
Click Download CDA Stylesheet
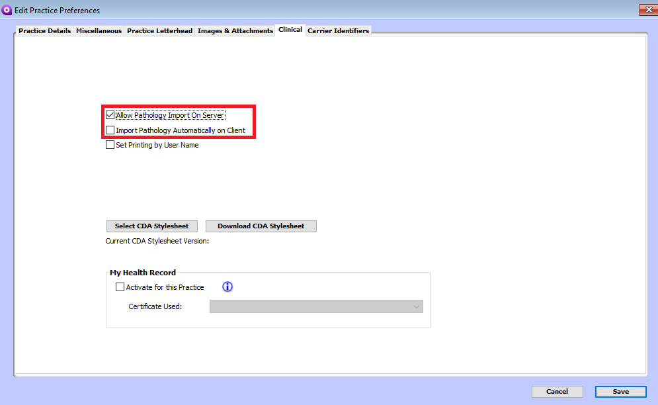pos(261,226)
